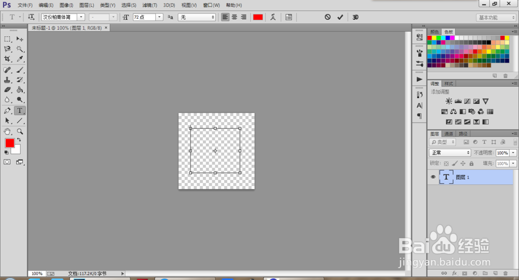This screenshot has width=519, height=280.
Task: Toggle the Character and Paragraph panels
Action: coord(289,17)
